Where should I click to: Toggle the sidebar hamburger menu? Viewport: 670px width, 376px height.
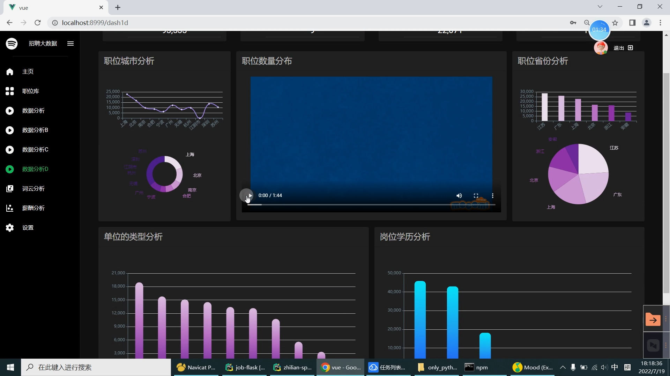(70, 44)
